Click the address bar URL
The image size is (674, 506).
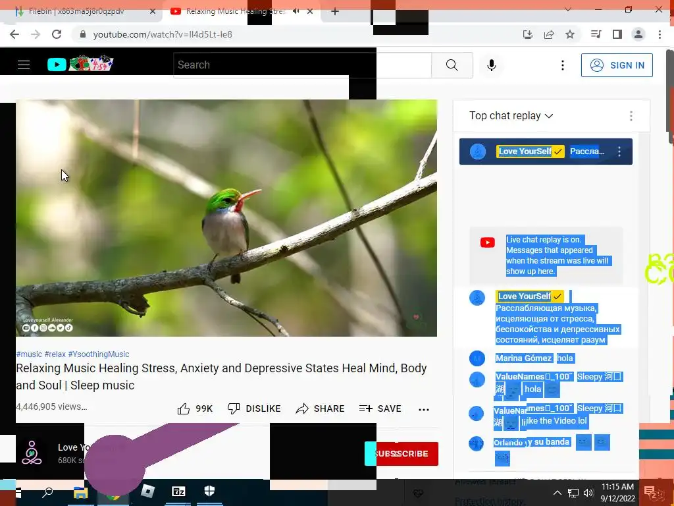coord(163,34)
